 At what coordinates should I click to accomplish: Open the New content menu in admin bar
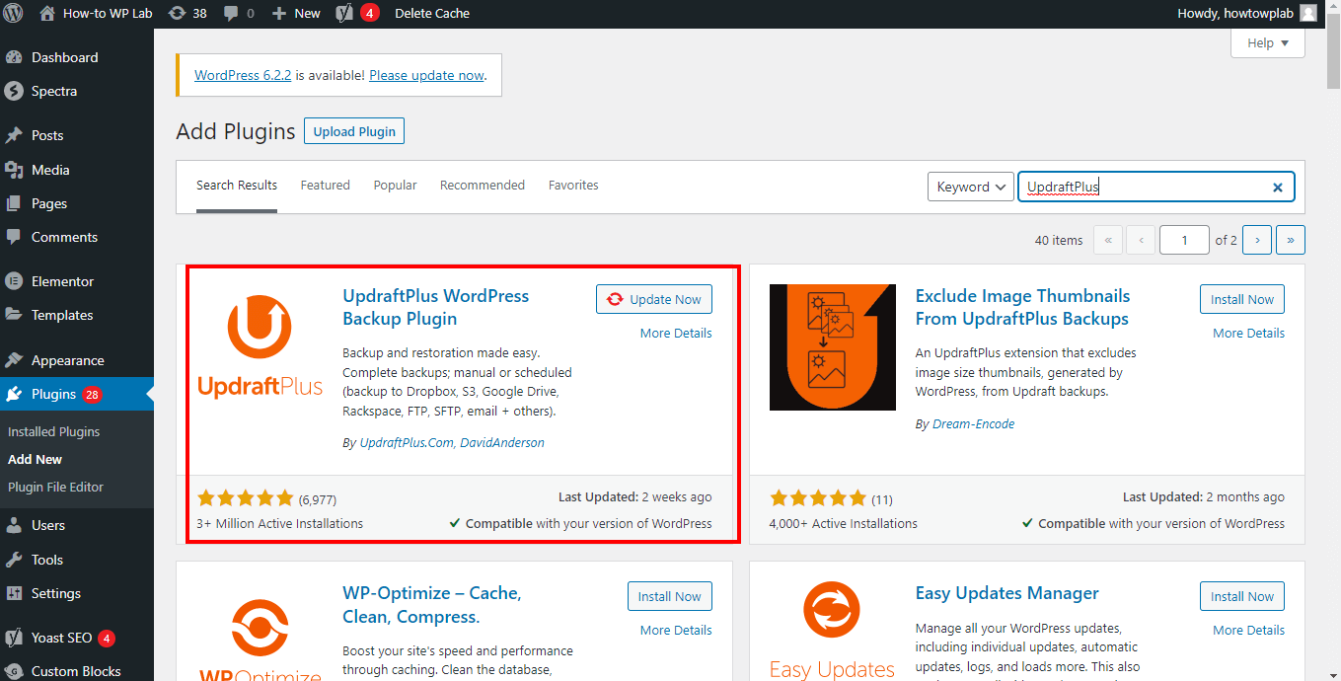[x=296, y=14]
